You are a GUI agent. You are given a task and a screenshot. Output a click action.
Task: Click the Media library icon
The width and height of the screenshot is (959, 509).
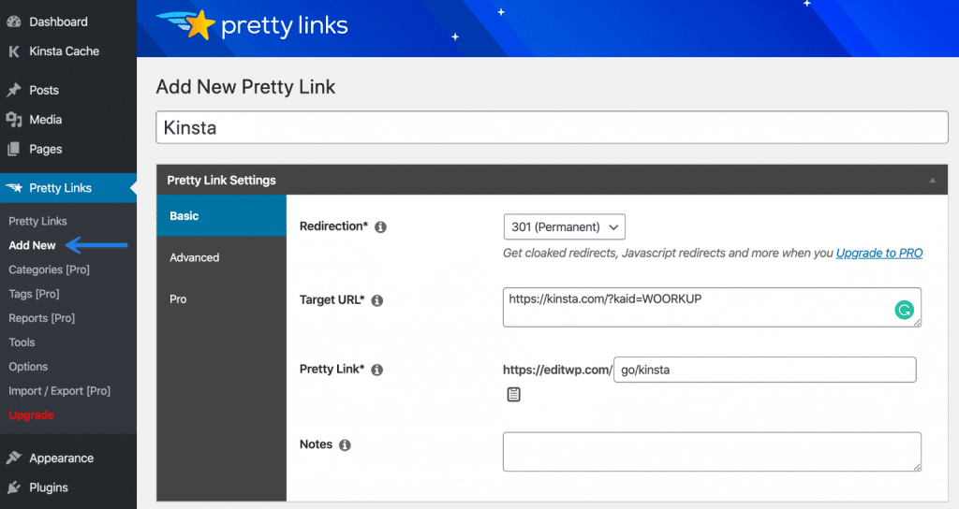pos(13,119)
